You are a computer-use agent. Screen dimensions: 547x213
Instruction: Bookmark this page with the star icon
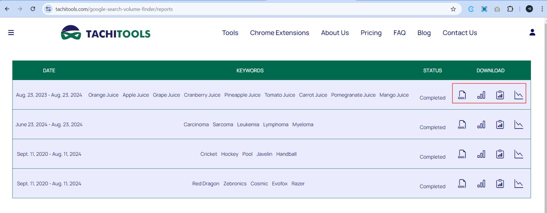tap(453, 9)
